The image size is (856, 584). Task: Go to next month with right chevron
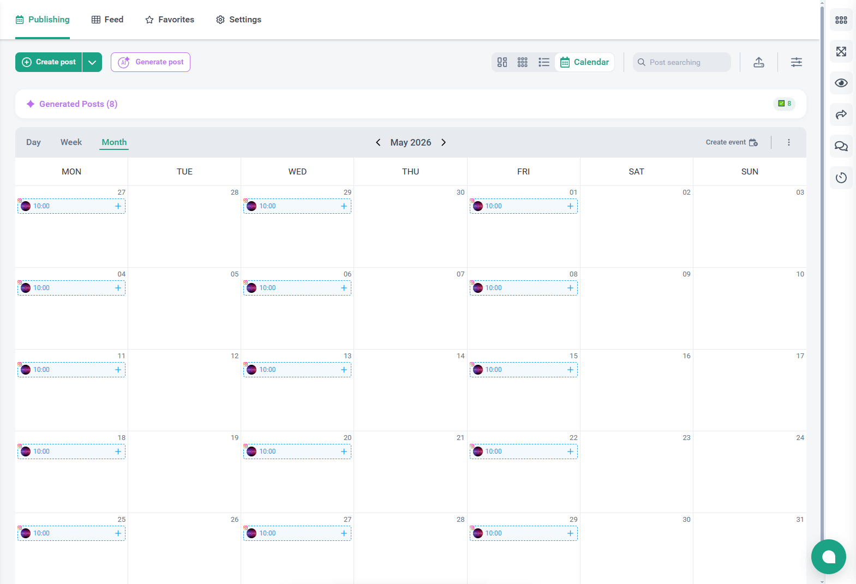[x=444, y=142]
